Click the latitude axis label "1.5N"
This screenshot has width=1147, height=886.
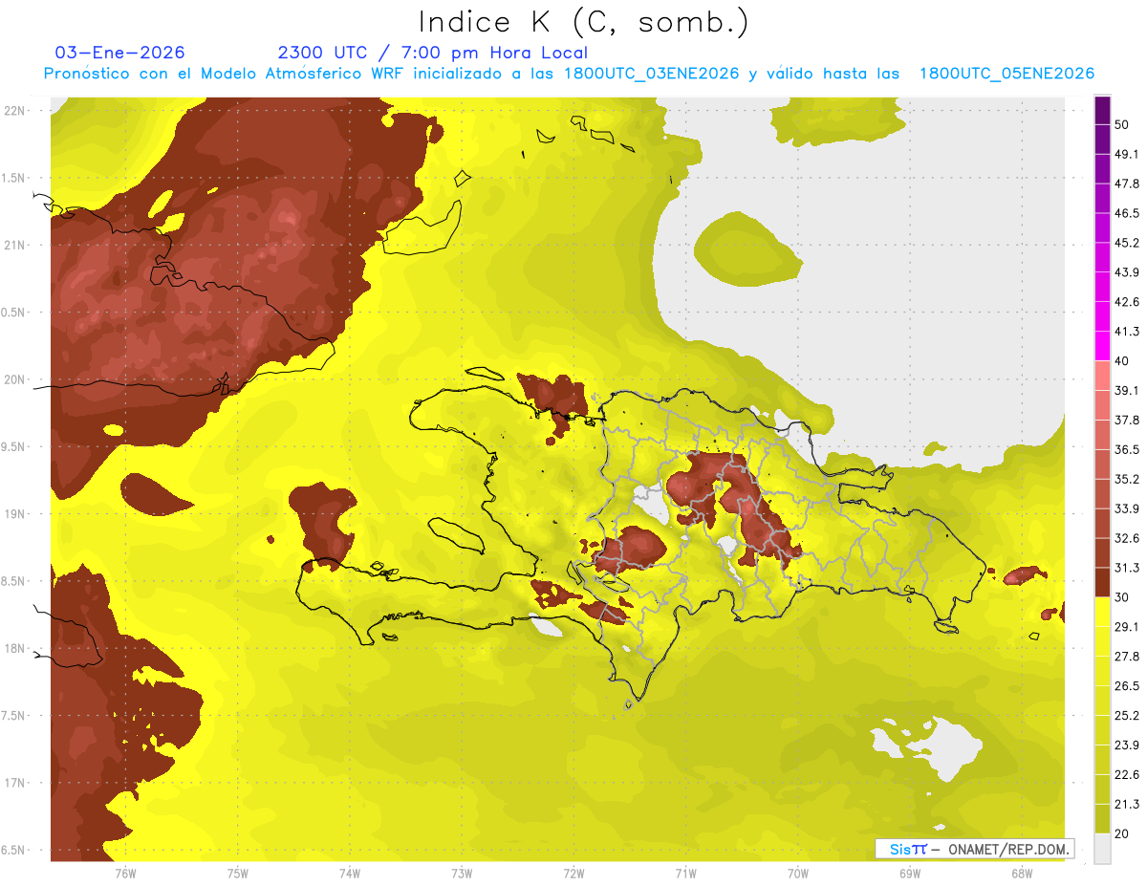[13, 179]
